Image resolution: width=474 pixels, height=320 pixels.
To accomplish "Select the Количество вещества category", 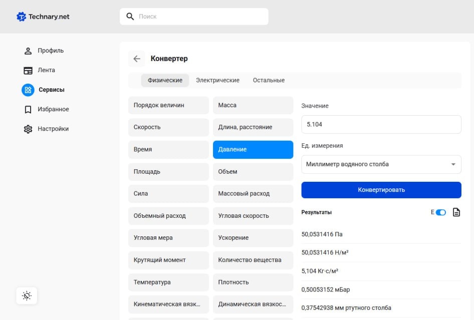I will [x=253, y=260].
